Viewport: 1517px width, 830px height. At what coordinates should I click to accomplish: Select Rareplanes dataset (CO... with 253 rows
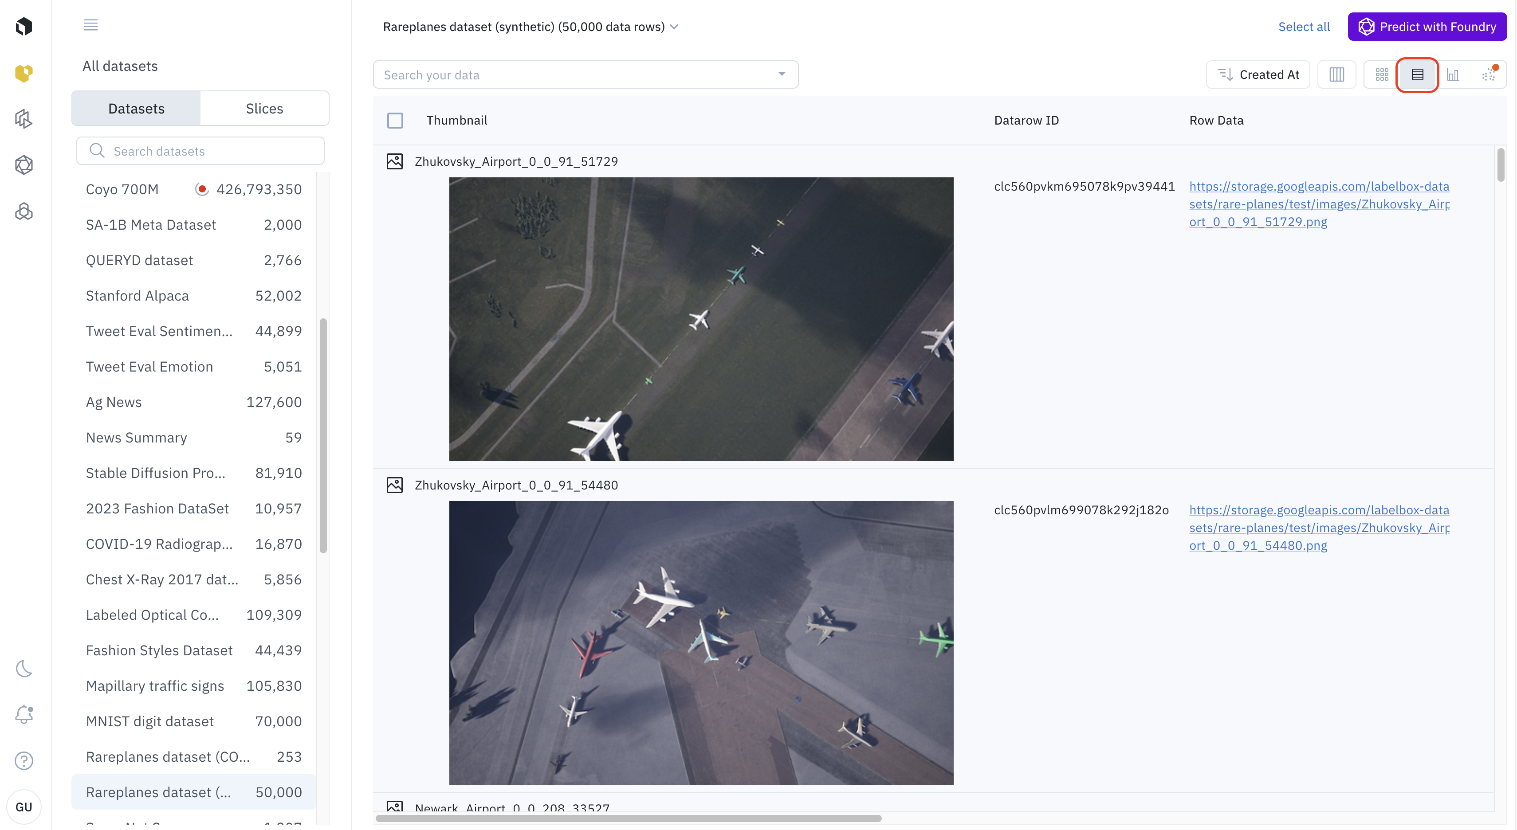pyautogui.click(x=193, y=757)
